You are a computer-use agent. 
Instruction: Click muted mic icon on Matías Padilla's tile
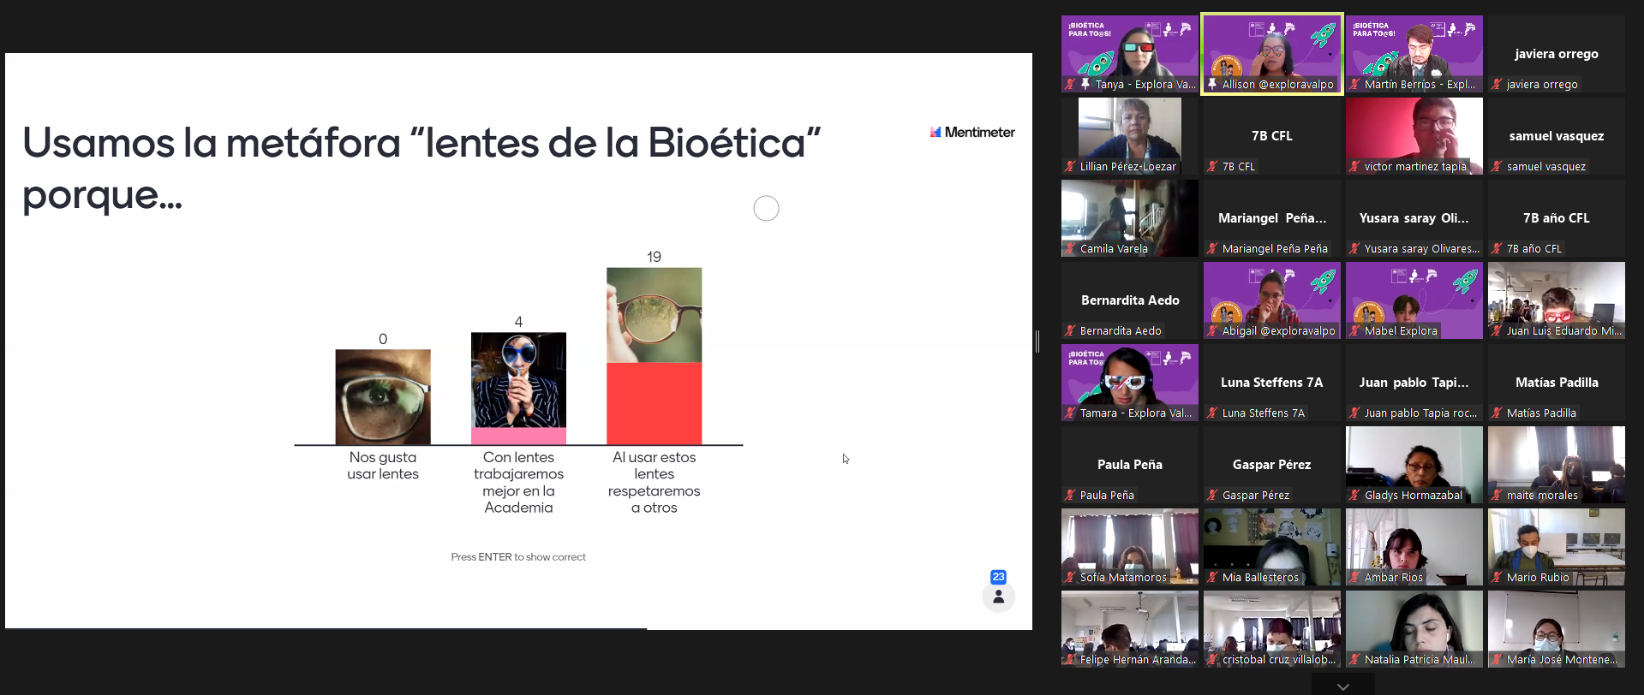coord(1497,413)
